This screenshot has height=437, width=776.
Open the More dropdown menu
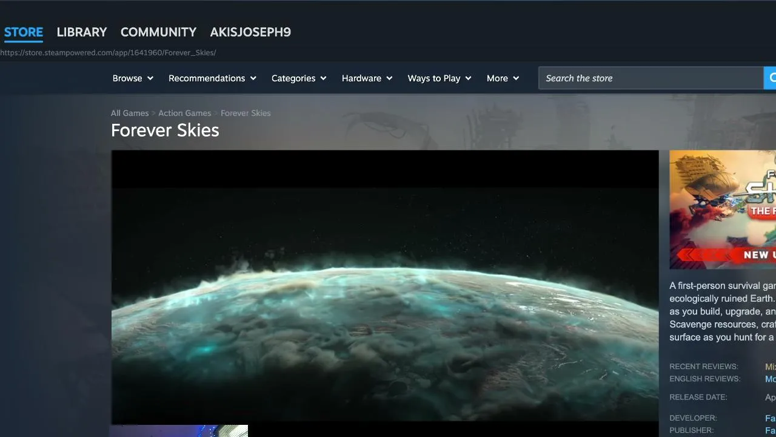(x=503, y=78)
